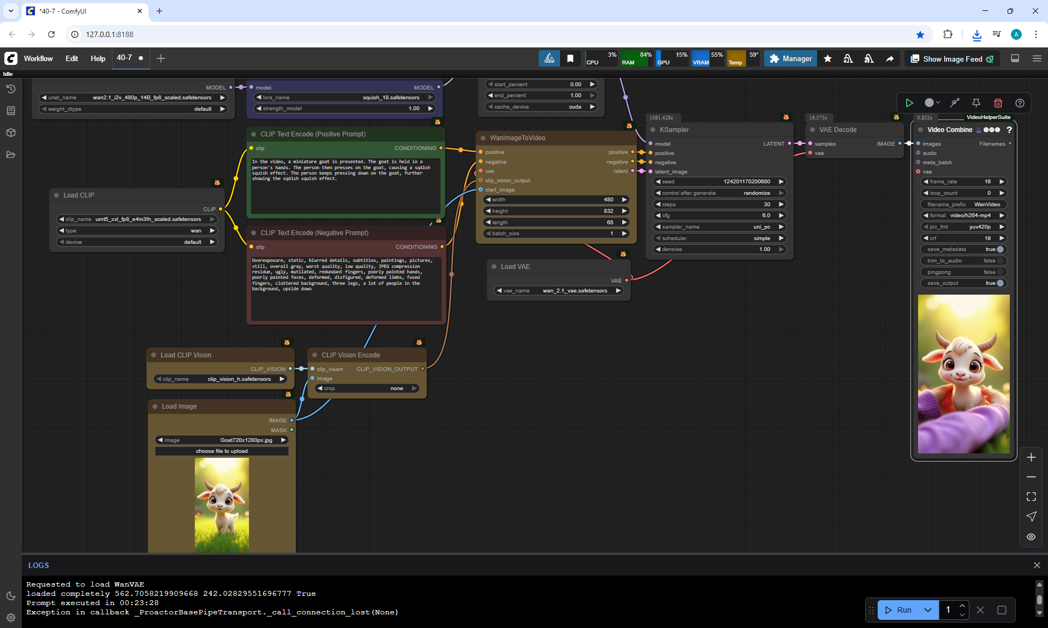This screenshot has height=628, width=1048.
Task: Open the Workflow menu
Action: [x=38, y=59]
